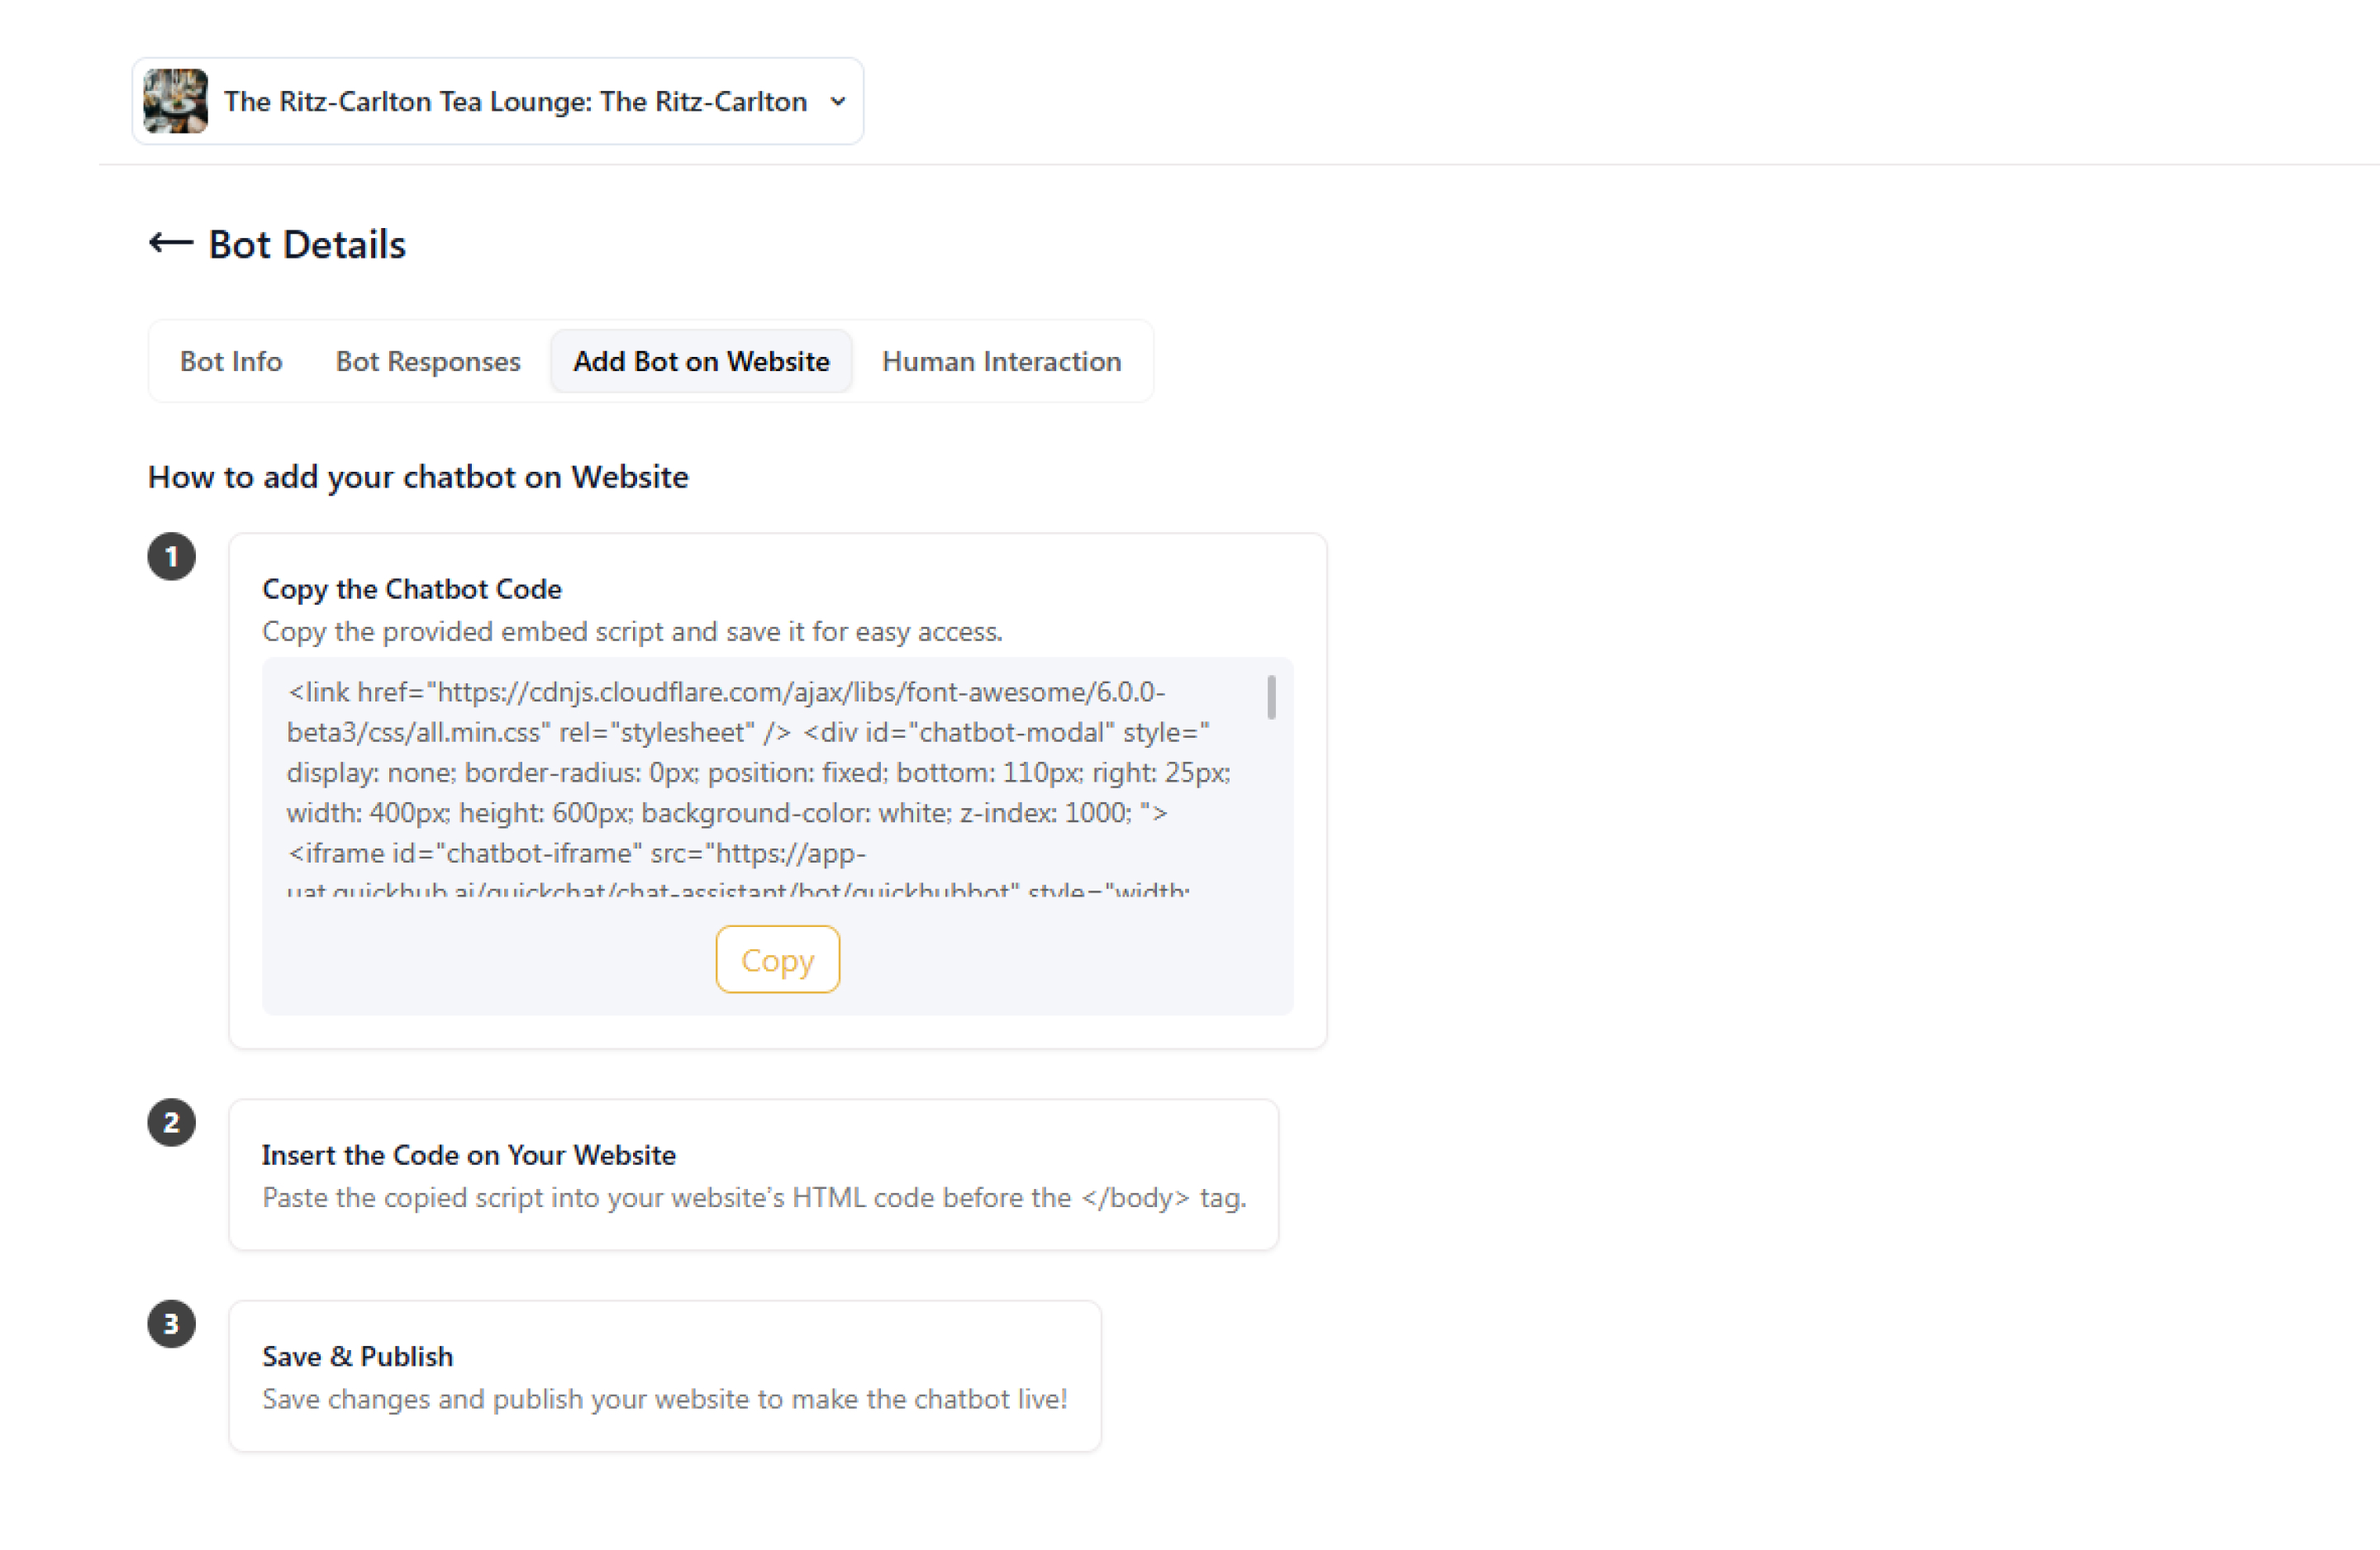The height and width of the screenshot is (1550, 2380).
Task: Click the How to add your chatbot heading
Action: (x=418, y=477)
